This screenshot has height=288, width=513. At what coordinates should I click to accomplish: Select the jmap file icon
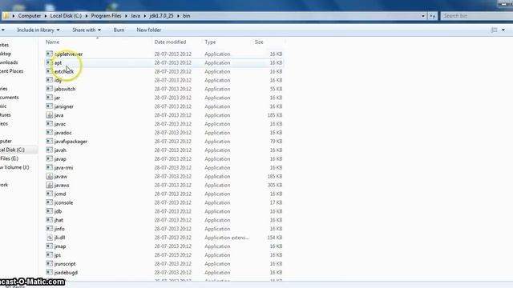tap(50, 246)
